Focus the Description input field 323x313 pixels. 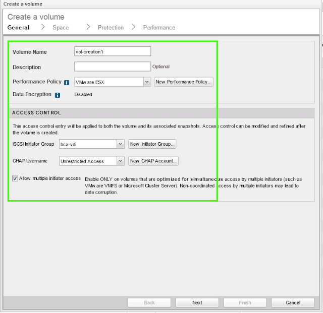click(x=113, y=67)
